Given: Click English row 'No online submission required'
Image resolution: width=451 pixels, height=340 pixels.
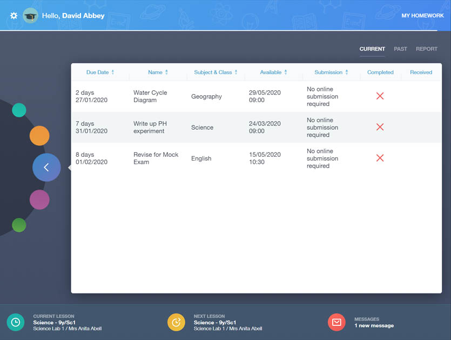Looking at the screenshot, I should 322,158.
